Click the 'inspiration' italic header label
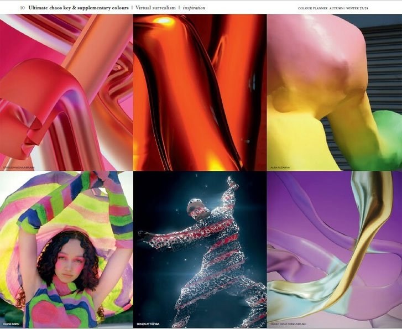The width and height of the screenshot is (402, 329). (x=194, y=8)
